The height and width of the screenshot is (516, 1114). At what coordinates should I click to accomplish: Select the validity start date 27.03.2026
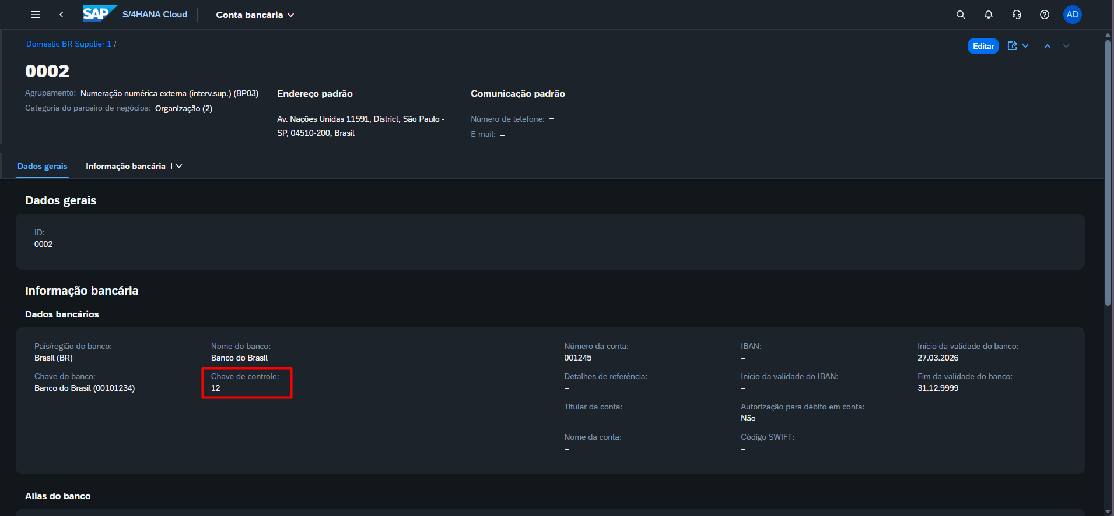click(938, 358)
